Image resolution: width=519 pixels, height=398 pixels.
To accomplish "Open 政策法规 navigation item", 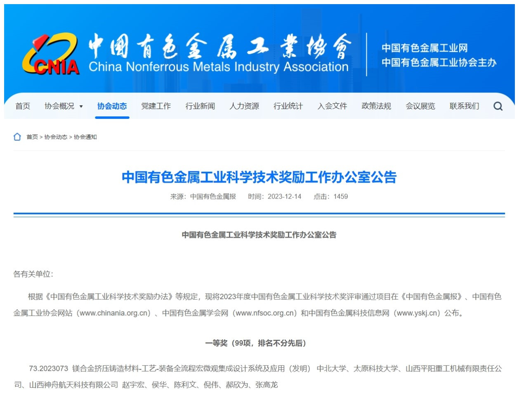I will point(376,106).
